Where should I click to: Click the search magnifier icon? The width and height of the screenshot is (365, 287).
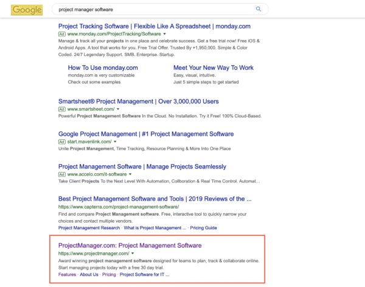[x=259, y=9]
